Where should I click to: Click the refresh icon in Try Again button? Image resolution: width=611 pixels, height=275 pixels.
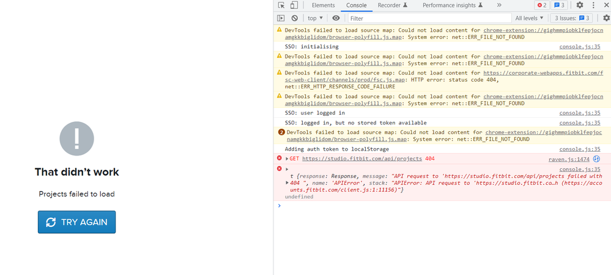pyautogui.click(x=51, y=222)
